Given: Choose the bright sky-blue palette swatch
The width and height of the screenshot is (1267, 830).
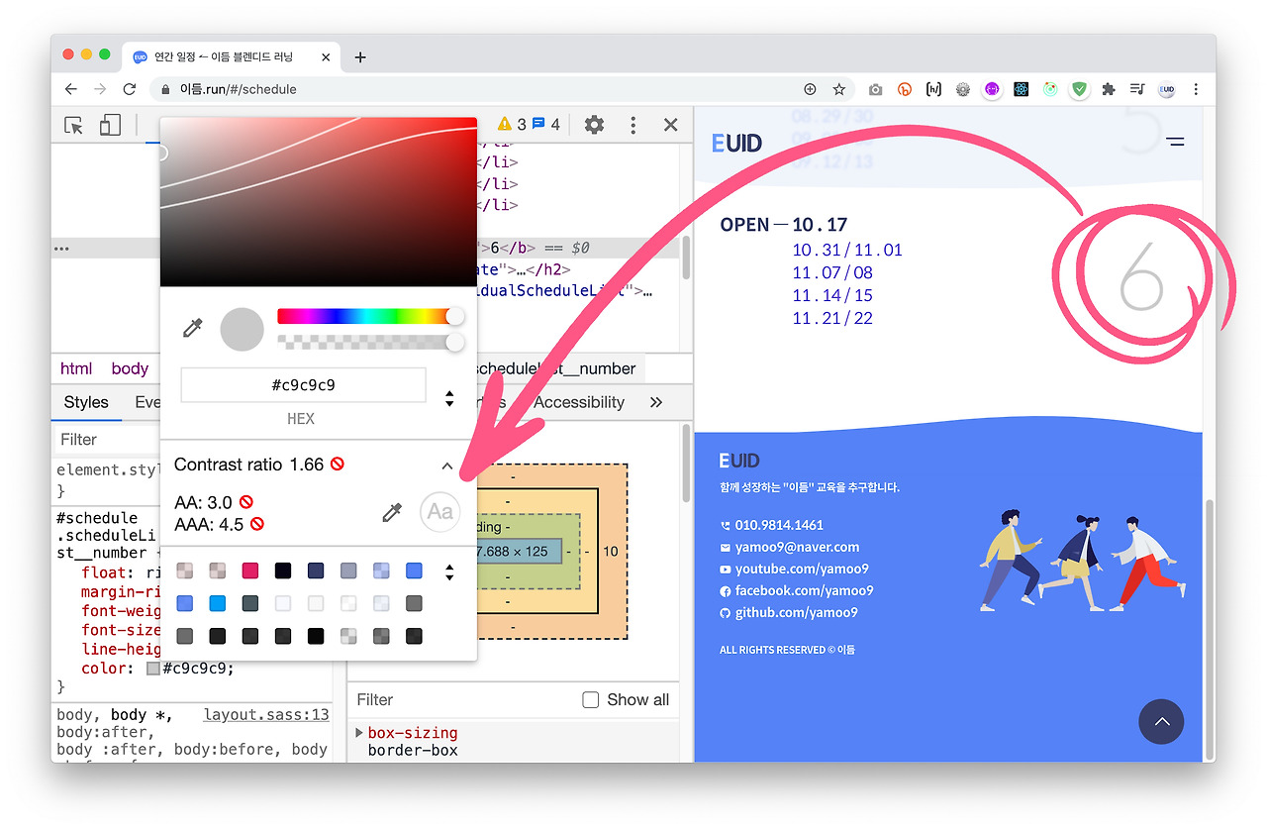Looking at the screenshot, I should 218,603.
